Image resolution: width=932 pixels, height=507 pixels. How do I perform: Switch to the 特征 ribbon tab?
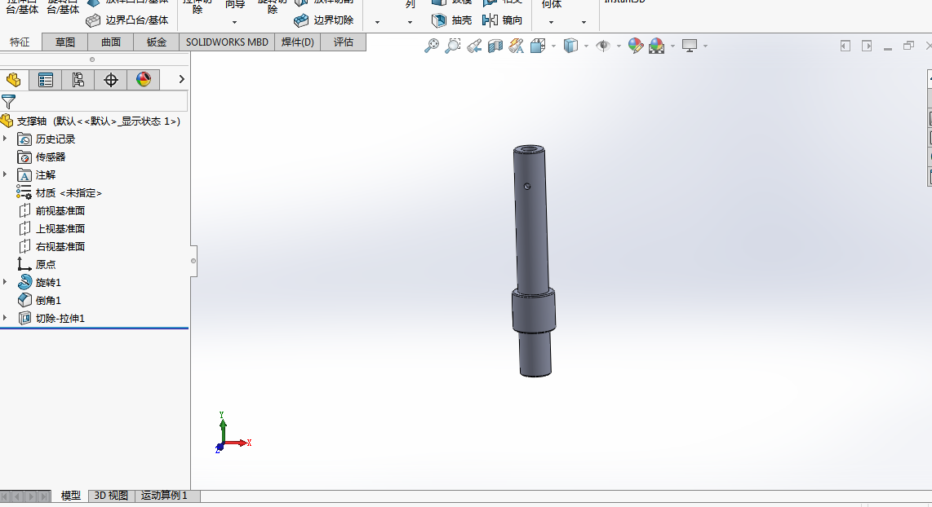[20, 42]
